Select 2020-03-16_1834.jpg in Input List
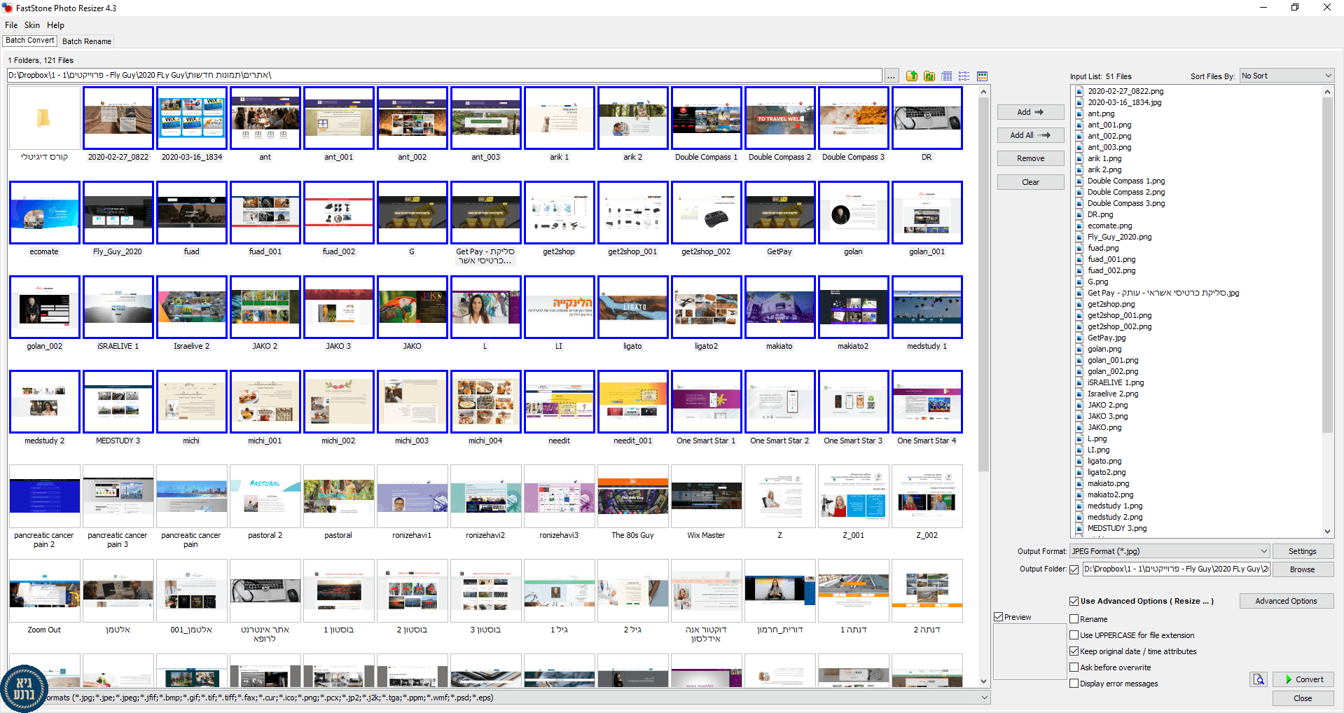1344x713 pixels. (x=1124, y=102)
